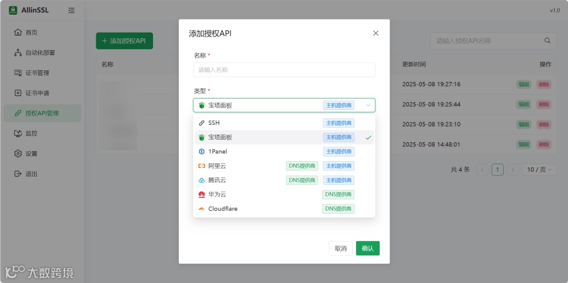Go to next page arrow in pagination

[x=513, y=170]
